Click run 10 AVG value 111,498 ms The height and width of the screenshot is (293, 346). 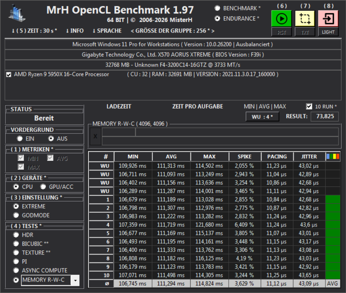(171, 275)
